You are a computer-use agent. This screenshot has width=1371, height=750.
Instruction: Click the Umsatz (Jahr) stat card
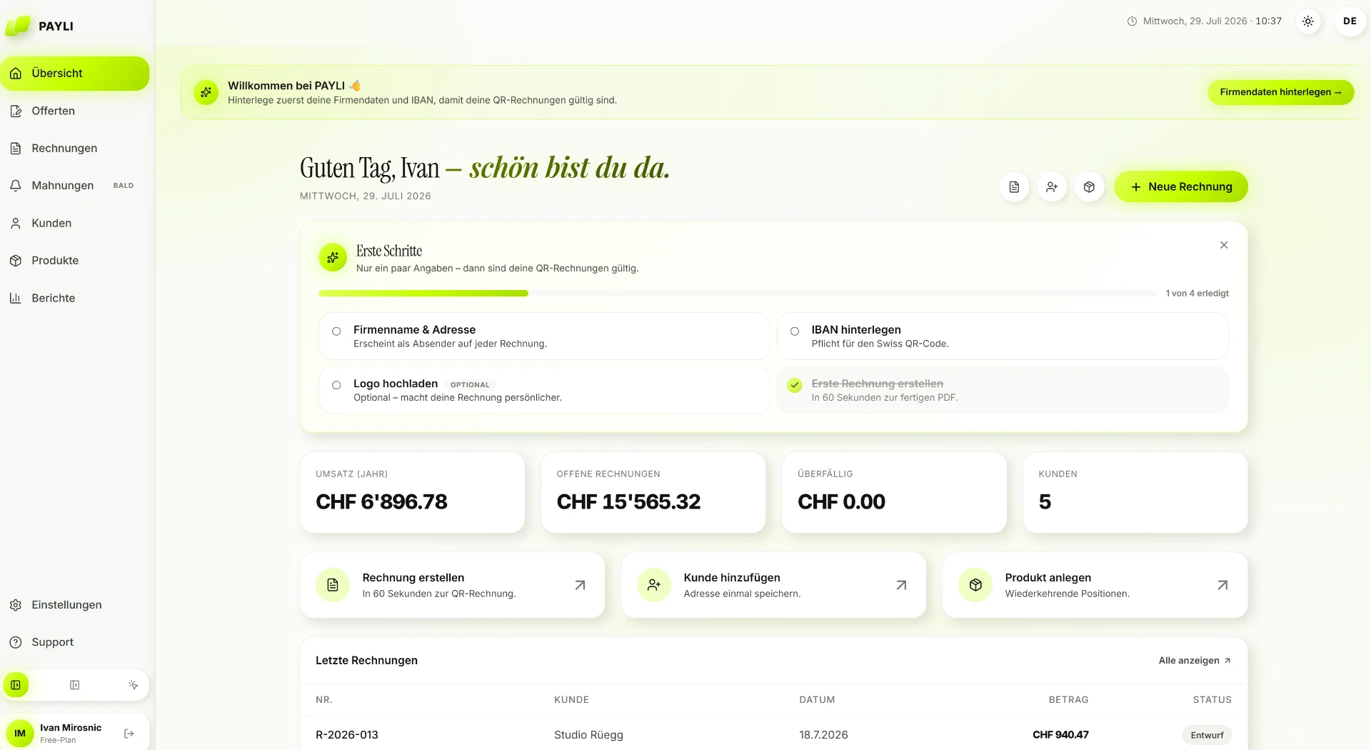(413, 492)
